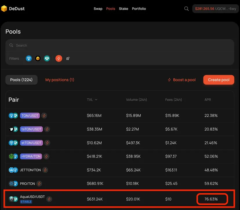Click boost lightning icon on HYDRA/TON row
Viewport: 240px width, 210px height.
(x=46, y=156)
